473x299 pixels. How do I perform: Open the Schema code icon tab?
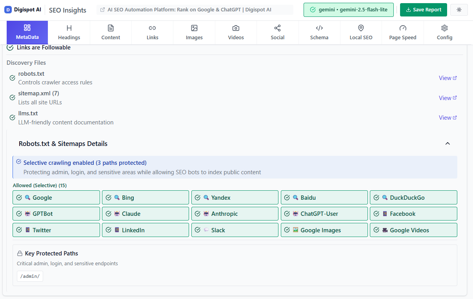pyautogui.click(x=319, y=28)
